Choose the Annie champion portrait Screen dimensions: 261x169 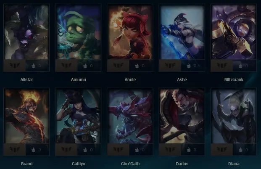(x=130, y=32)
